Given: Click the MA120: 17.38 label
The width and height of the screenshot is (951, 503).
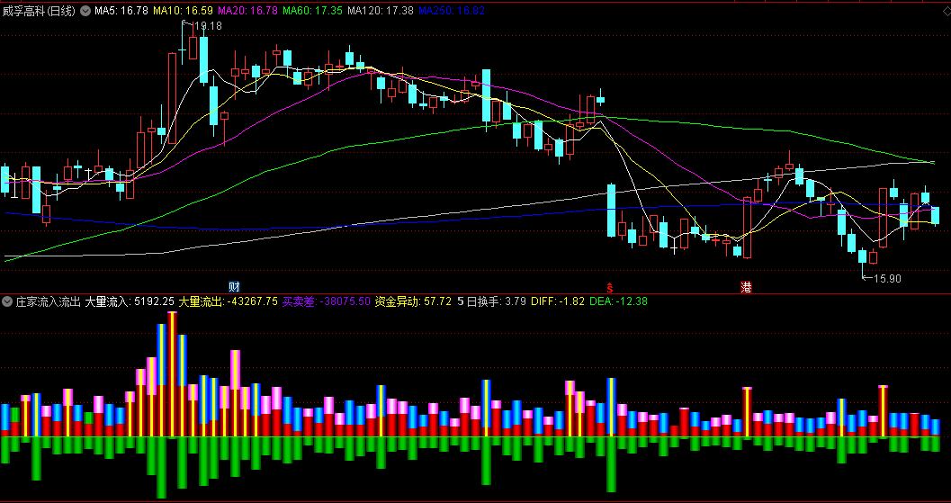Looking at the screenshot, I should (x=381, y=10).
